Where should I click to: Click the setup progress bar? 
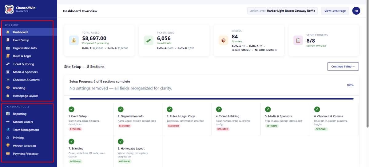click(x=212, y=99)
